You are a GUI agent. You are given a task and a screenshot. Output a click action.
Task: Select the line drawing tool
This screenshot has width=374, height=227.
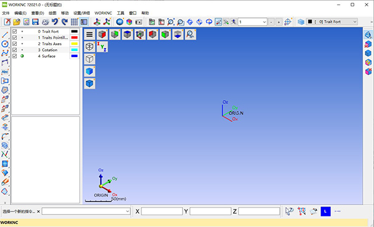coord(5,35)
